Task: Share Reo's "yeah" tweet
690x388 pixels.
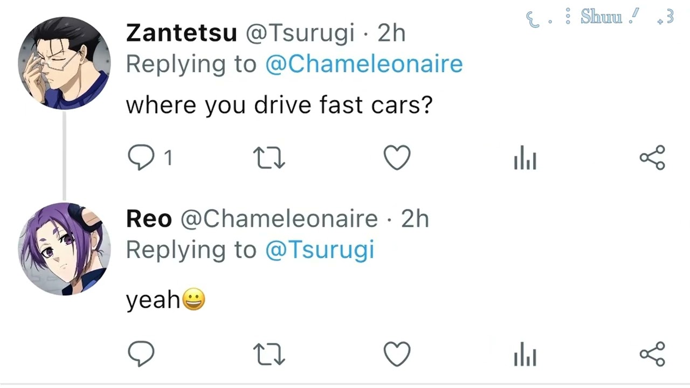Action: click(x=652, y=354)
